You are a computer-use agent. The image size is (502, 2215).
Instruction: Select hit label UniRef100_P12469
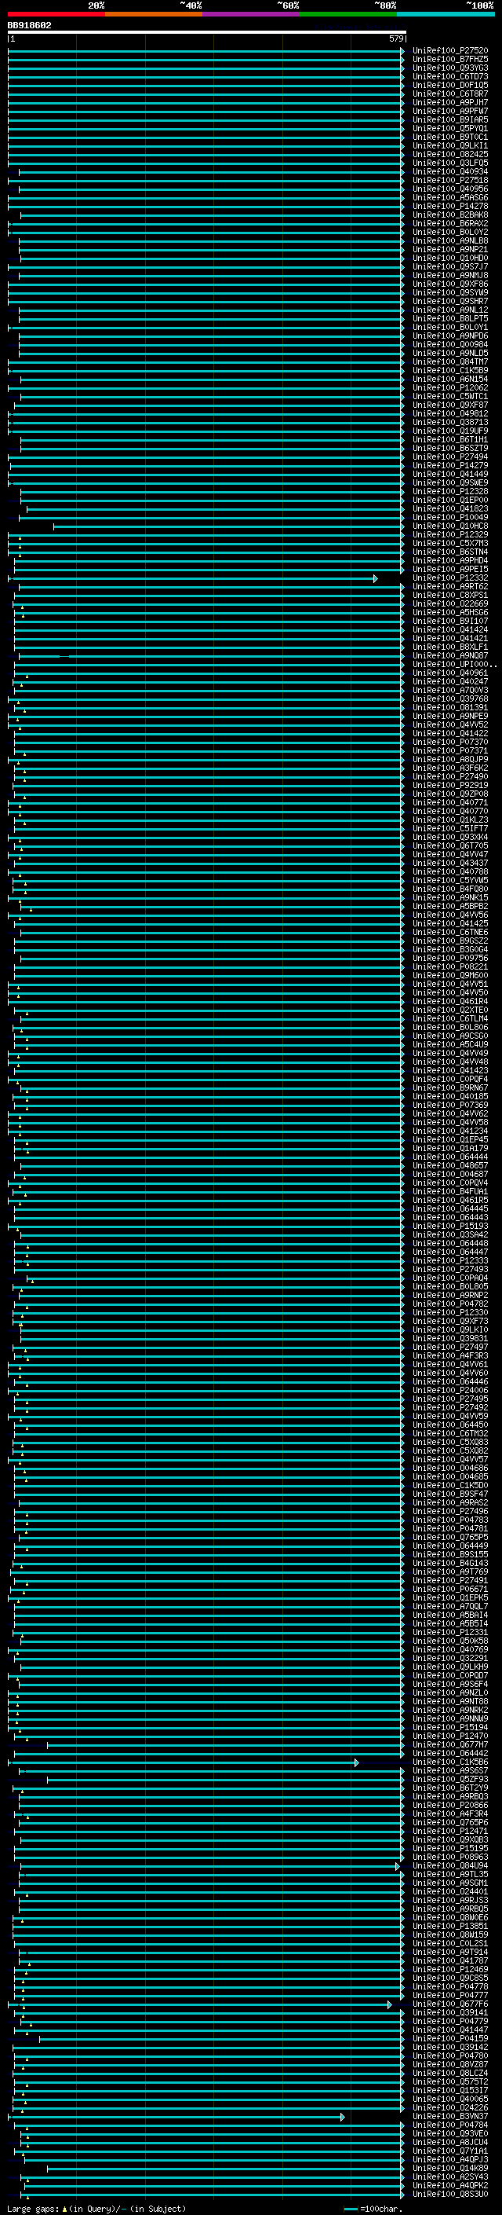[x=450, y=1969]
